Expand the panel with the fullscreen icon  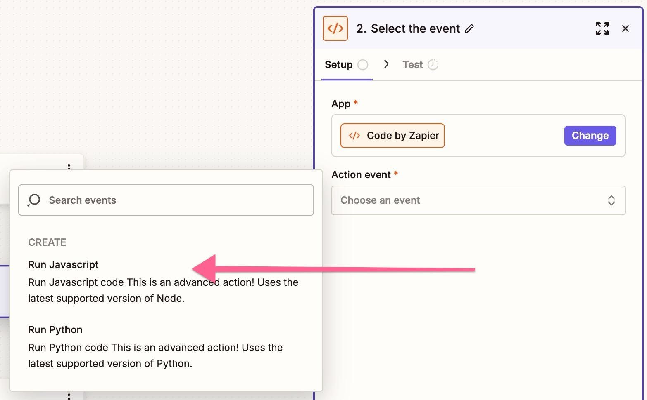point(602,28)
